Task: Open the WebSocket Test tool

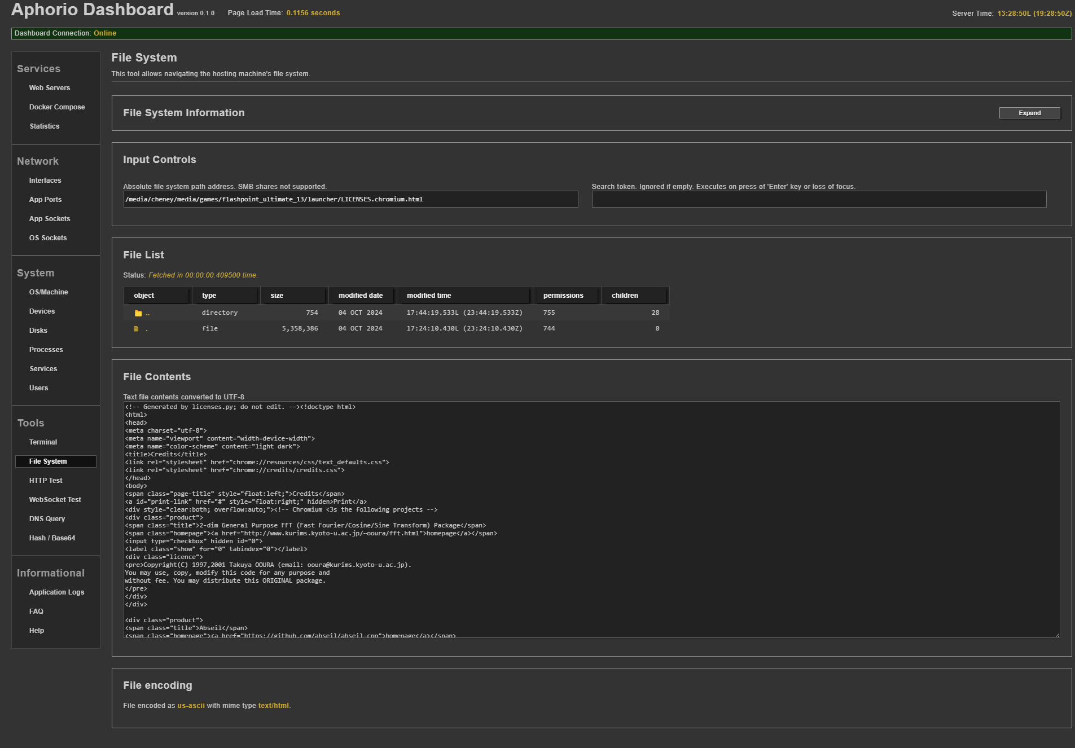Action: tap(55, 500)
